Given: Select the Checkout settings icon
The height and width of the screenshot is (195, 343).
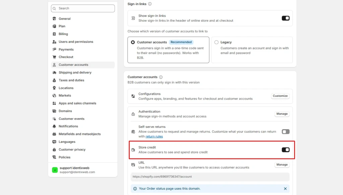Looking at the screenshot, I should (54, 57).
